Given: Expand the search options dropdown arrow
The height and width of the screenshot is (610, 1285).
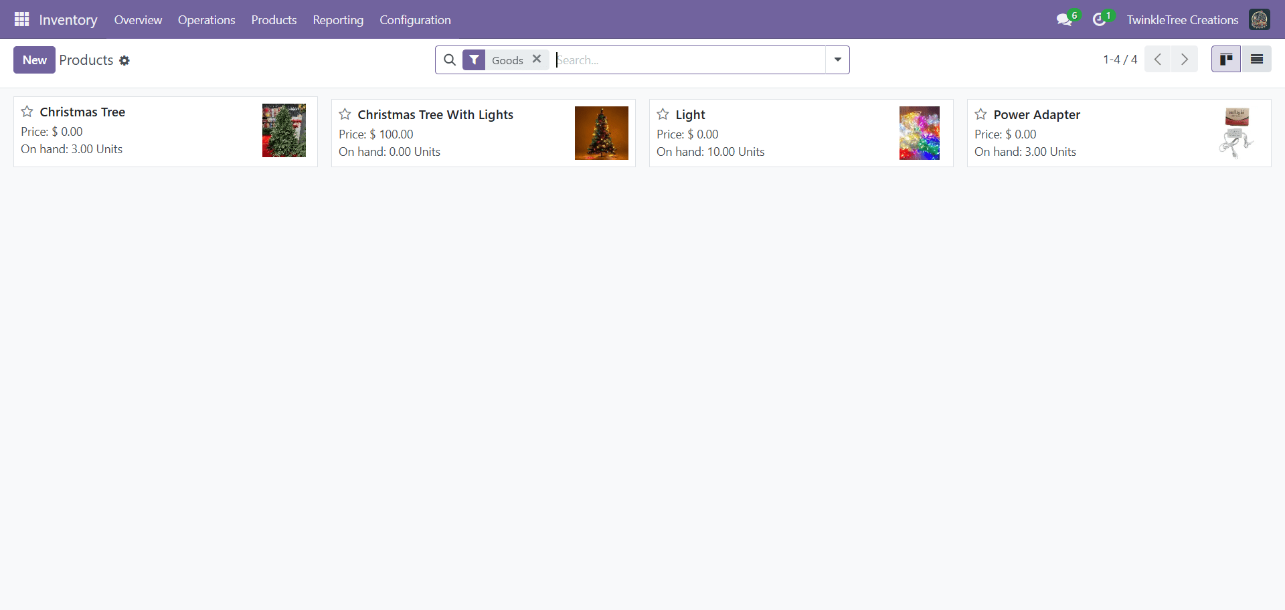Looking at the screenshot, I should [x=837, y=60].
